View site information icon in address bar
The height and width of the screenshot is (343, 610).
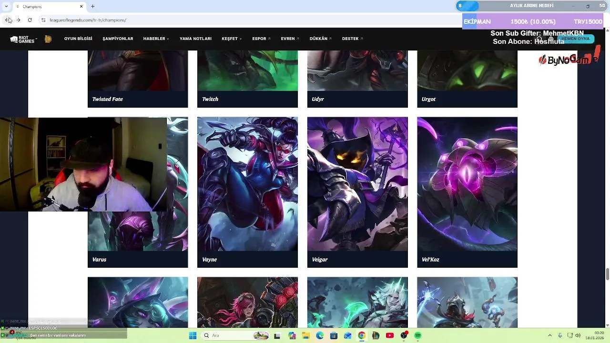point(43,20)
